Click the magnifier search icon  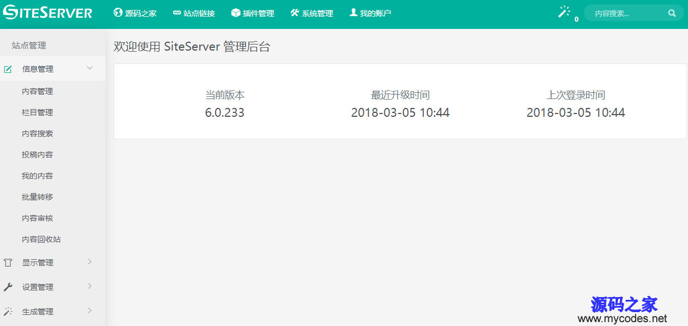pos(672,13)
